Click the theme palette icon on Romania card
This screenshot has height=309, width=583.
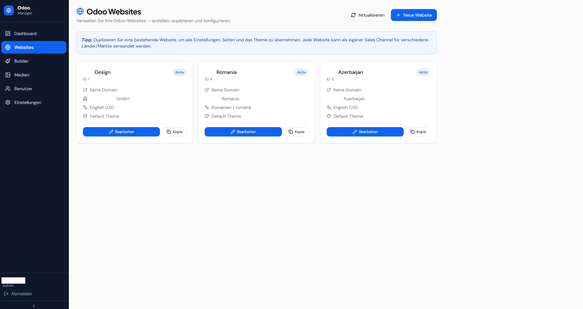click(207, 116)
